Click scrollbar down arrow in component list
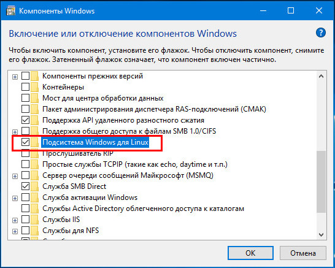The image size is (335, 268). (x=321, y=234)
